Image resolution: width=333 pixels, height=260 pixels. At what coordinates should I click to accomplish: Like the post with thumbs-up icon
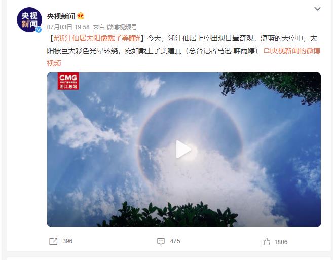click(266, 242)
